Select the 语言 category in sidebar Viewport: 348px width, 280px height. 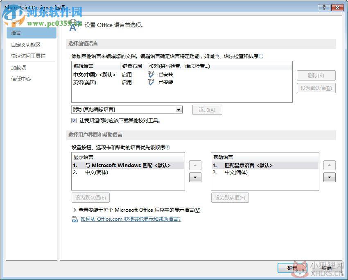pos(31,33)
